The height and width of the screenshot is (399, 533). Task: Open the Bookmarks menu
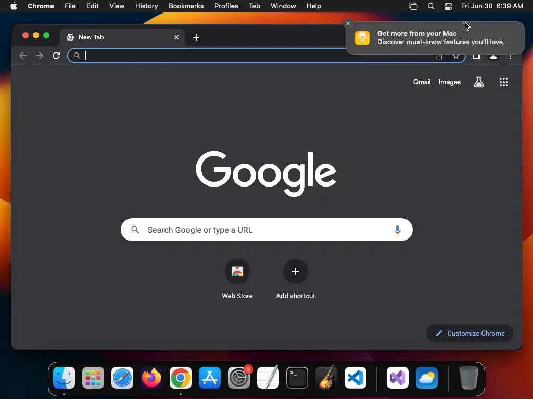[186, 6]
